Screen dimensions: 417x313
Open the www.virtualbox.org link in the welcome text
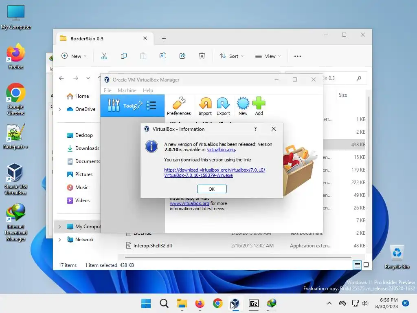[189, 203]
